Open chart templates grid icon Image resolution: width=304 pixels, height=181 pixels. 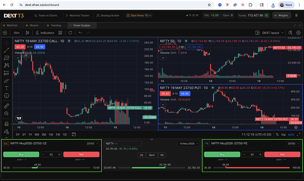point(60,33)
